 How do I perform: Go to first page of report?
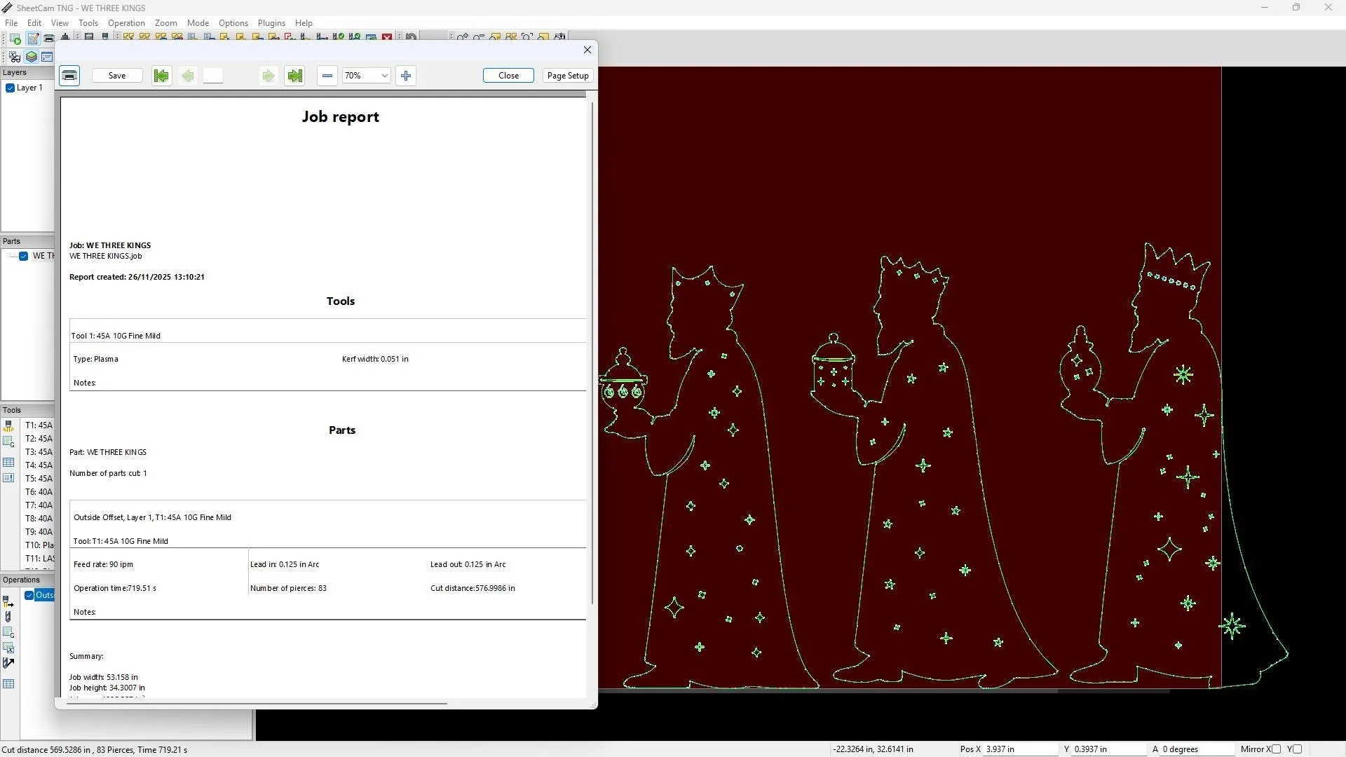pyautogui.click(x=161, y=76)
